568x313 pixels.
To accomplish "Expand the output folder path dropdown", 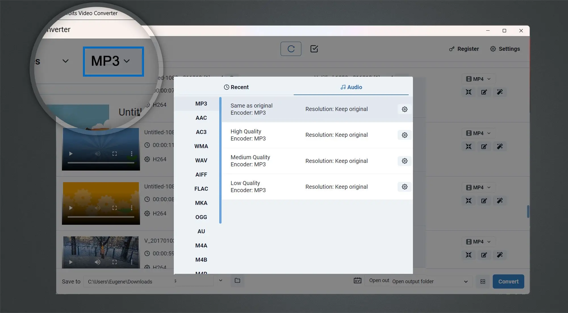I will click(x=220, y=282).
